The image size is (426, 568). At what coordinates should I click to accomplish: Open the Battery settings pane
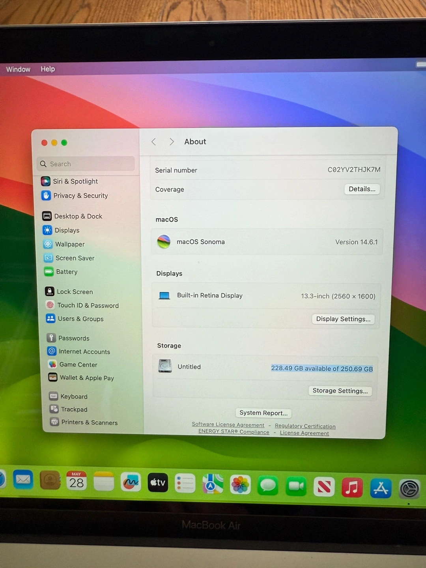pos(66,272)
